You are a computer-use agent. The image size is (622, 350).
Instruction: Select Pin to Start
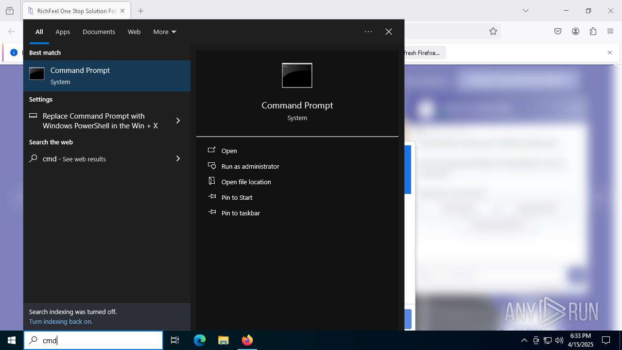pyautogui.click(x=297, y=197)
